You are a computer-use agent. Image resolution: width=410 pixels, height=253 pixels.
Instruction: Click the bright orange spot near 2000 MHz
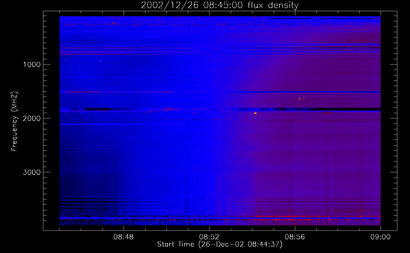coord(255,113)
